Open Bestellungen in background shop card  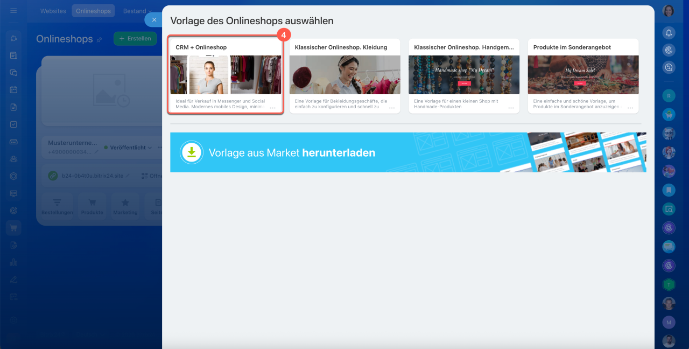click(57, 207)
